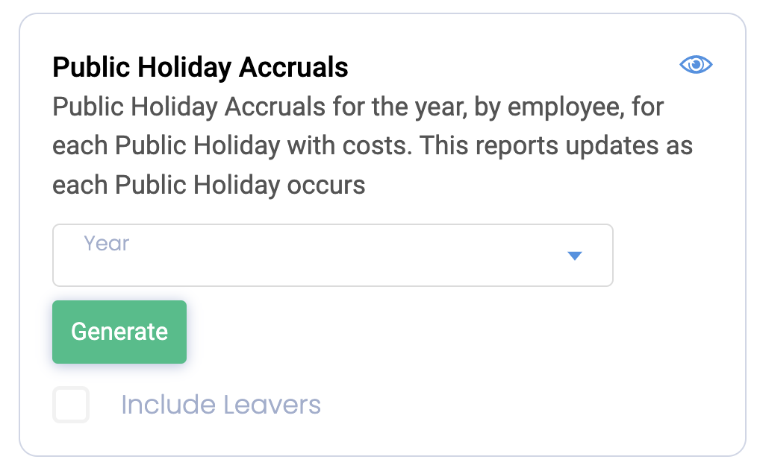The height and width of the screenshot is (474, 757).
Task: Click the eye preview icon
Action: pos(696,66)
